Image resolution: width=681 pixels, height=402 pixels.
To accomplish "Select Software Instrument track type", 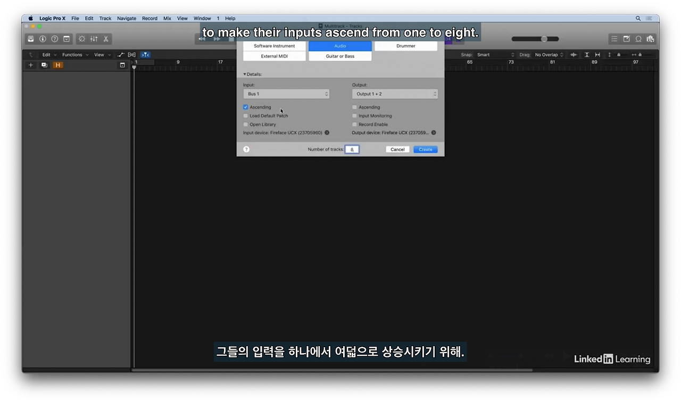I will point(275,46).
